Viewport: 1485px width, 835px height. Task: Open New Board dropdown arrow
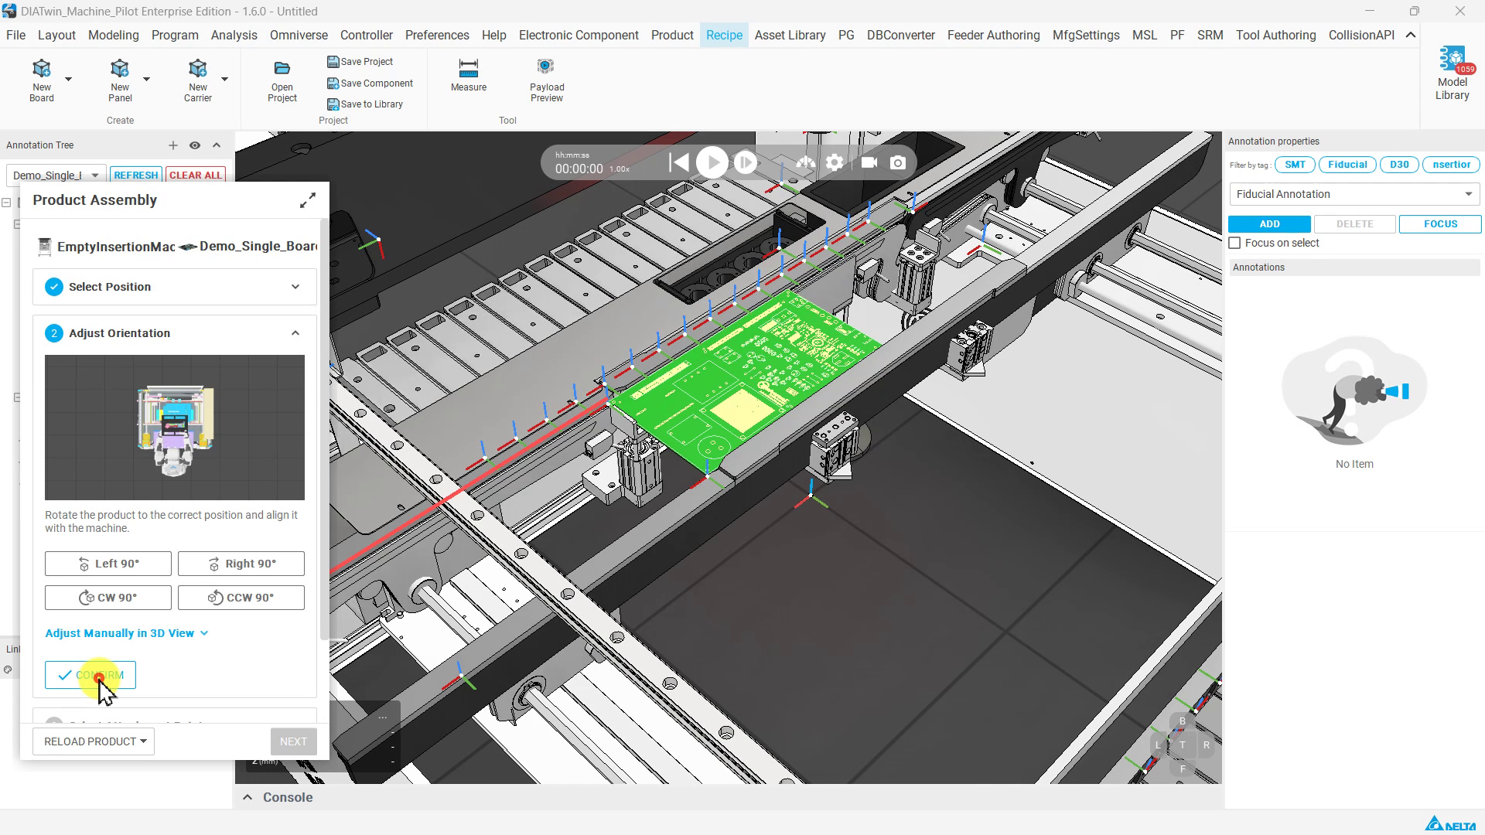tap(68, 80)
